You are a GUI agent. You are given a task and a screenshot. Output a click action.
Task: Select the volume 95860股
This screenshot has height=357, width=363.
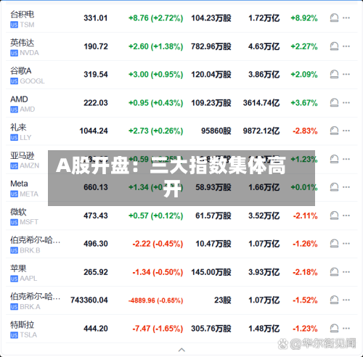[216, 131]
